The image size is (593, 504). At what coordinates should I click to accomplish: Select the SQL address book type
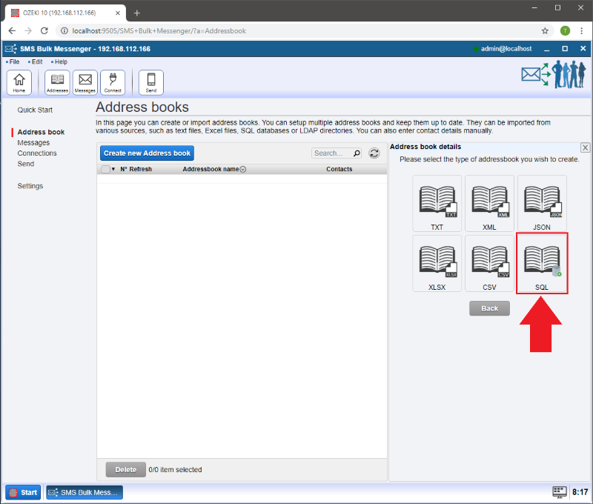[x=542, y=263]
